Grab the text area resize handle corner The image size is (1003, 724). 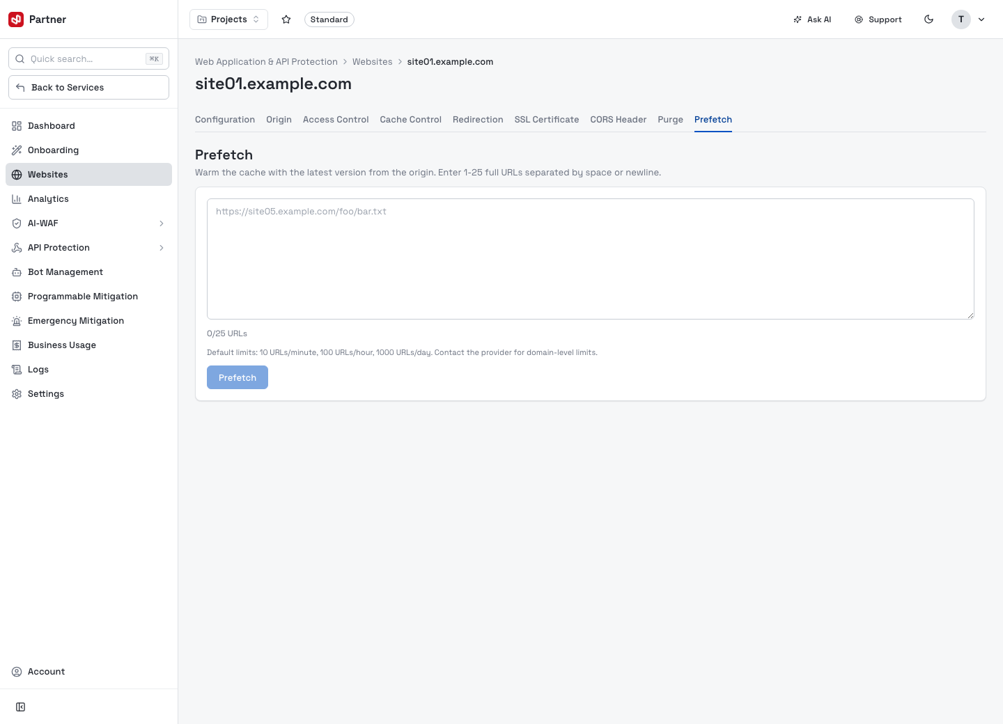pos(970,315)
